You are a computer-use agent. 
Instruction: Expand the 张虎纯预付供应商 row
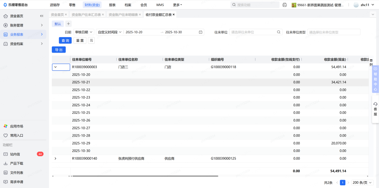pos(55,158)
